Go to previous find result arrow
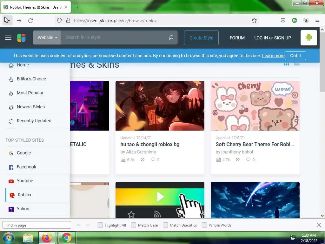The image size is (325, 244). 78,225
